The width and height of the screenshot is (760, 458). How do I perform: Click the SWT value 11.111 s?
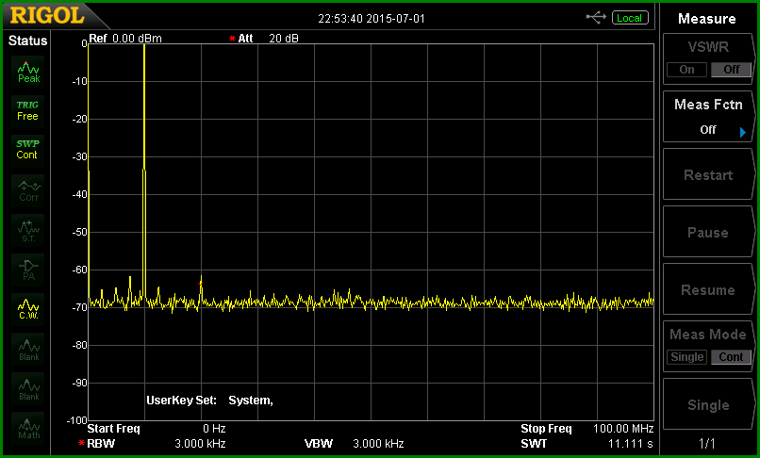(x=630, y=444)
